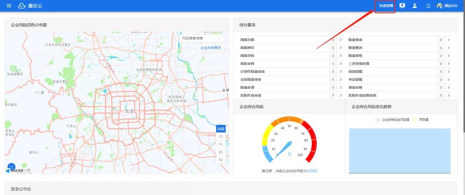Click the 鑫安云 cloud logo icon

pos(22,6)
